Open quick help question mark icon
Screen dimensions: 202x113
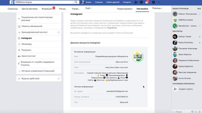[153, 2]
